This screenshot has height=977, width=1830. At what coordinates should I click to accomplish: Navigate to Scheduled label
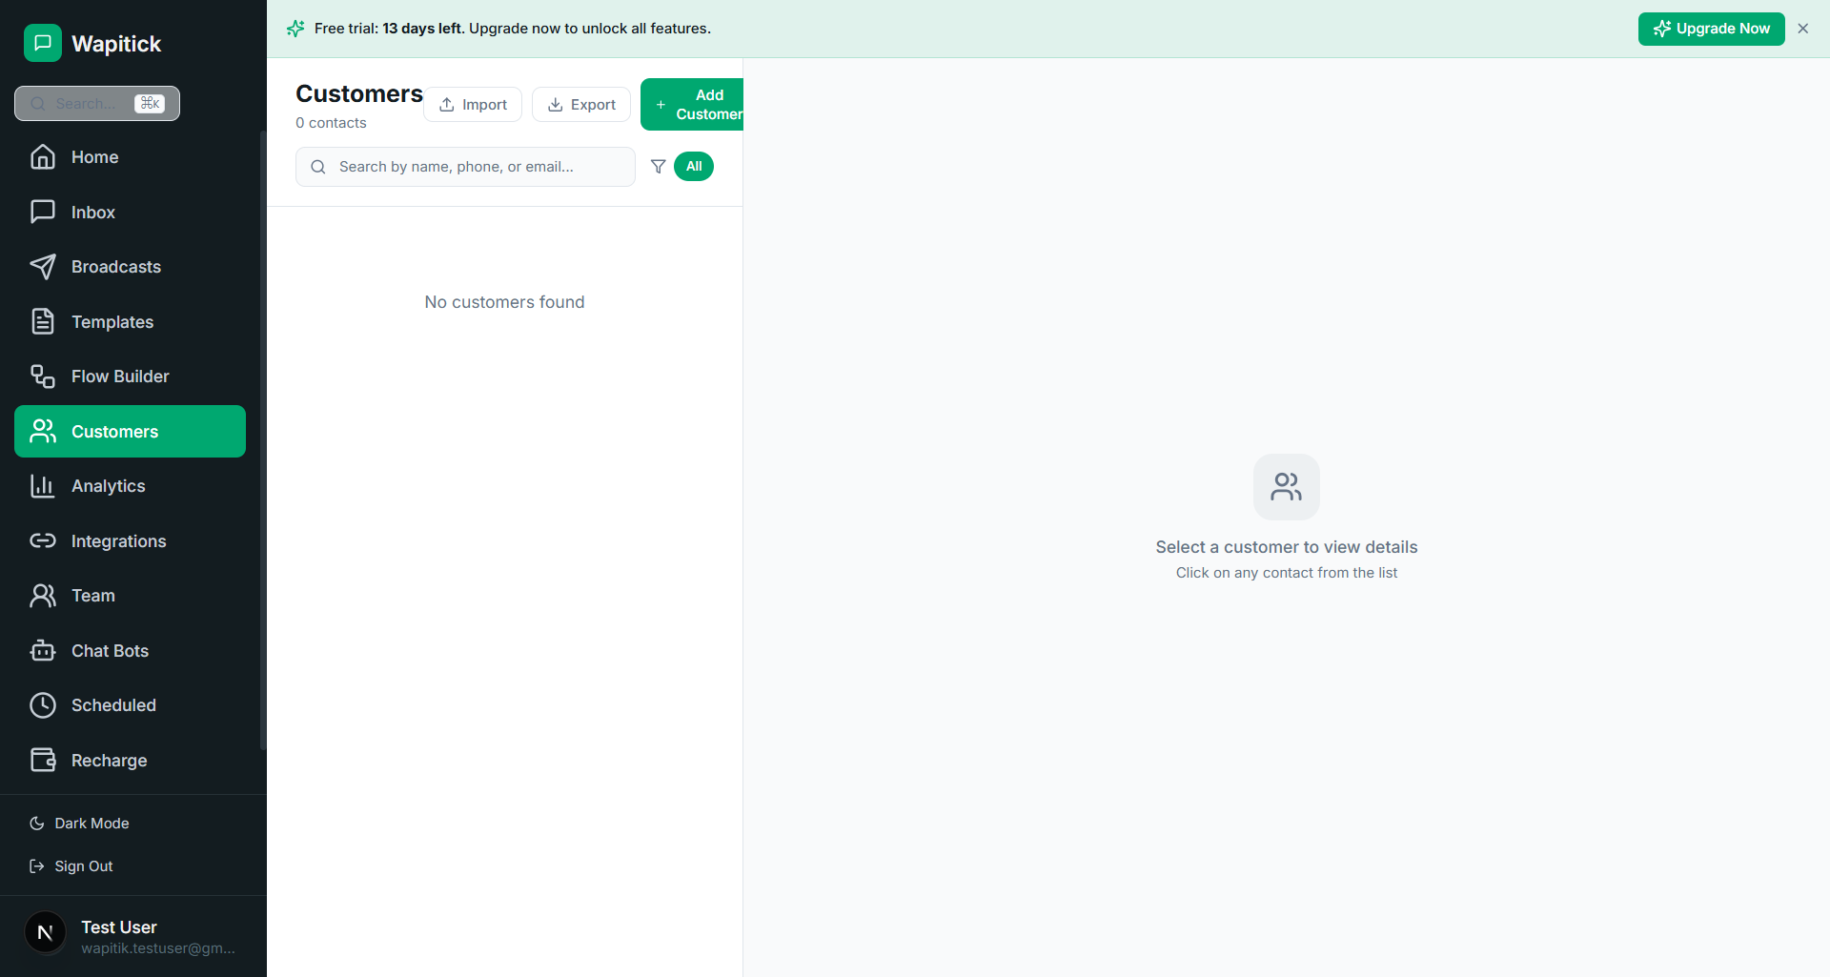(113, 705)
